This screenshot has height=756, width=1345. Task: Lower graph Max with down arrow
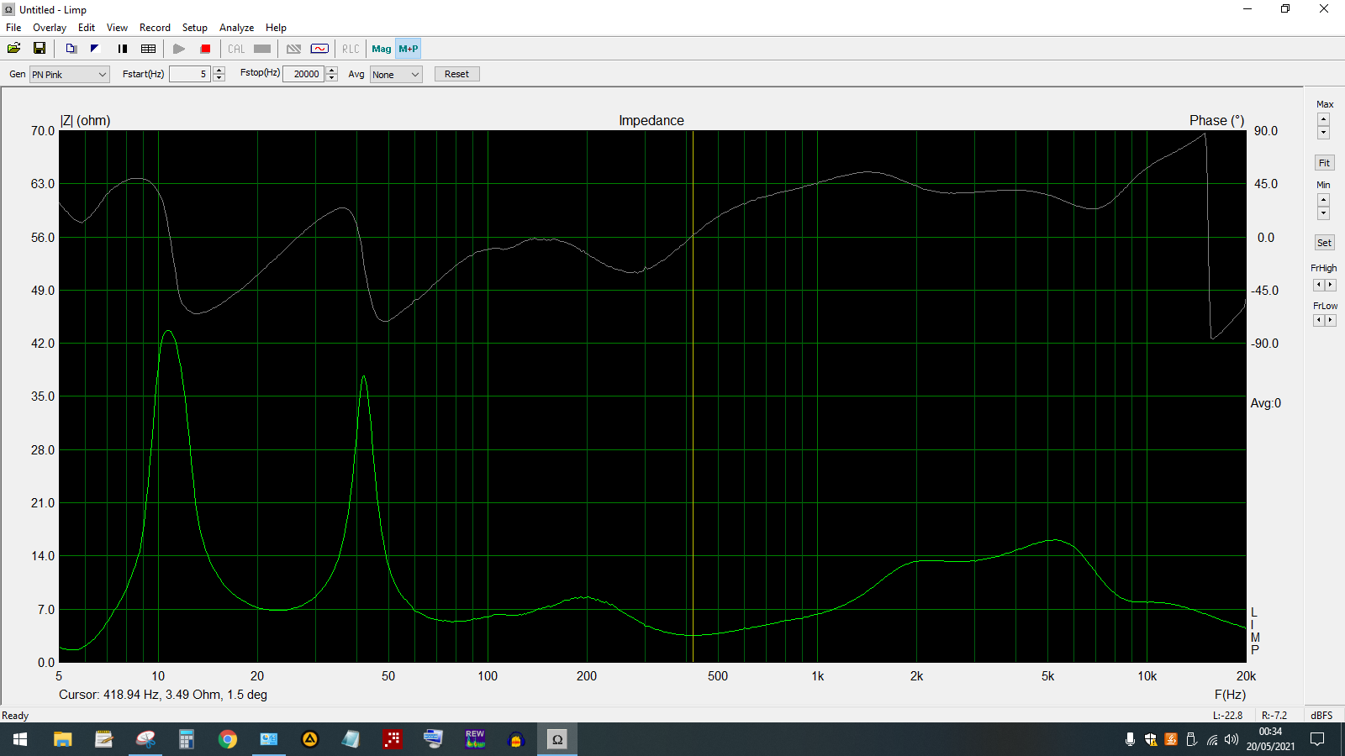[1324, 133]
